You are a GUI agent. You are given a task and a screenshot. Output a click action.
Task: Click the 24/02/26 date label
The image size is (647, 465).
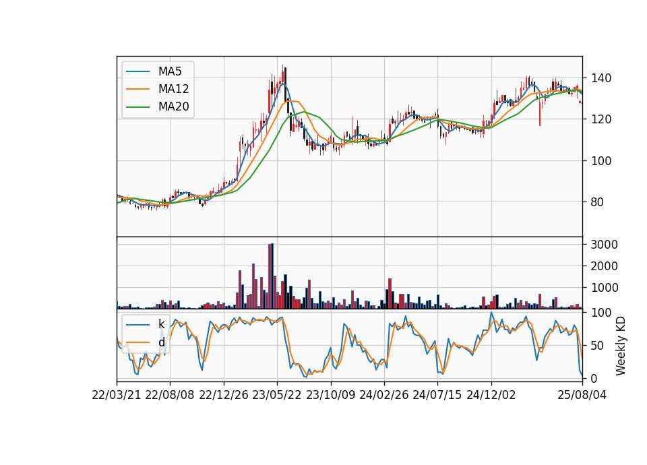click(x=383, y=395)
